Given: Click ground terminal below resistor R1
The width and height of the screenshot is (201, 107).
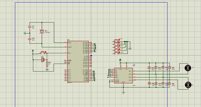Looking at the screenshot, I should (x=47, y=70).
